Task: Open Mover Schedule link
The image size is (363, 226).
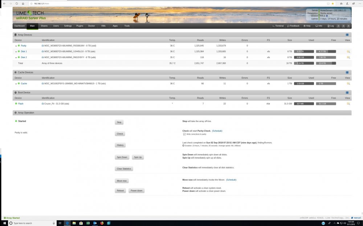Action: 231,180
